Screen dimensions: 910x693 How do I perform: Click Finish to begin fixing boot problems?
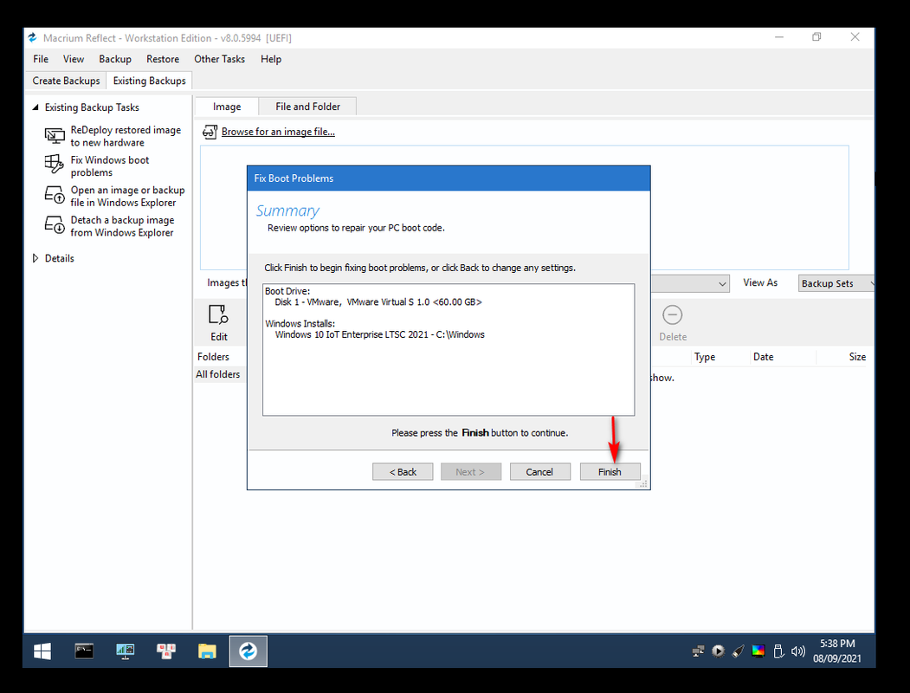pyautogui.click(x=610, y=472)
